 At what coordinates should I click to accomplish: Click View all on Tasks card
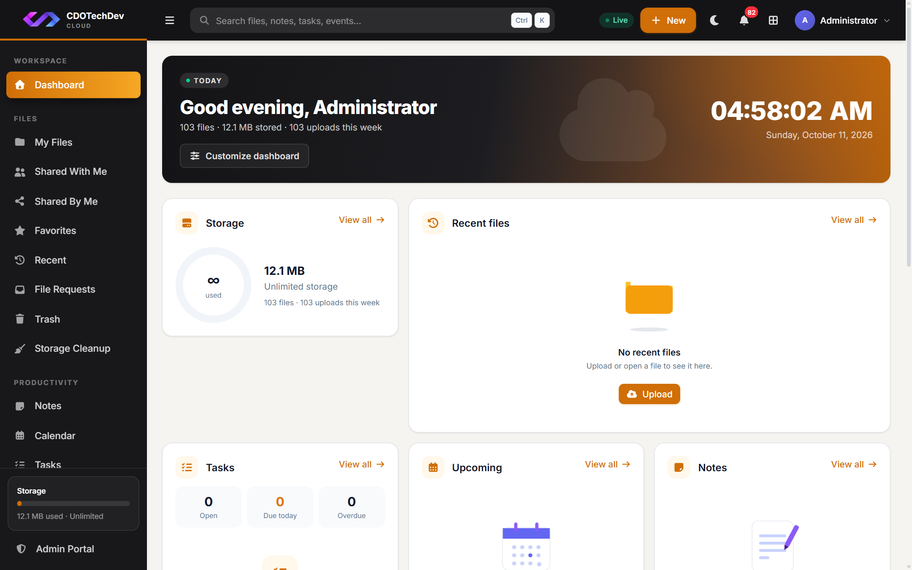click(361, 464)
